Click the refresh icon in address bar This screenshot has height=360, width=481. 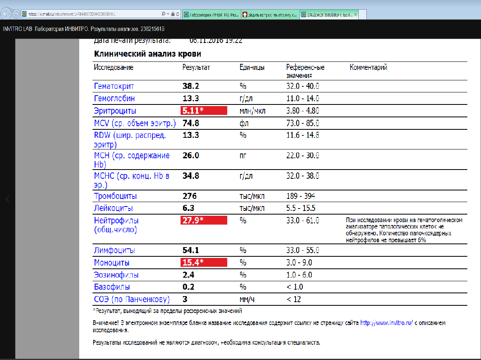(x=177, y=14)
